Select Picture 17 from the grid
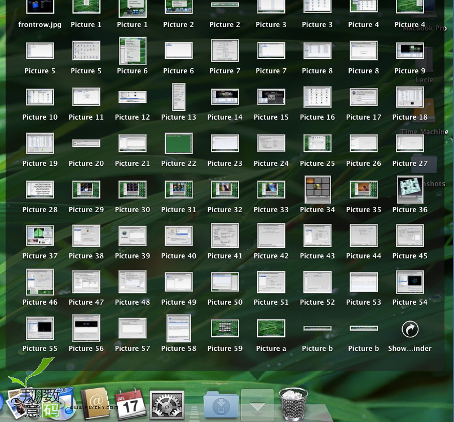Screen dimensions: 454x422 point(364,96)
